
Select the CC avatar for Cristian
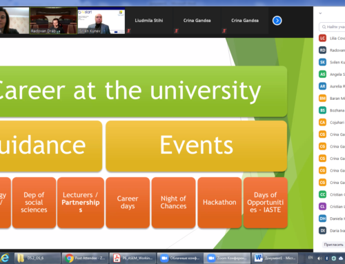322,194
